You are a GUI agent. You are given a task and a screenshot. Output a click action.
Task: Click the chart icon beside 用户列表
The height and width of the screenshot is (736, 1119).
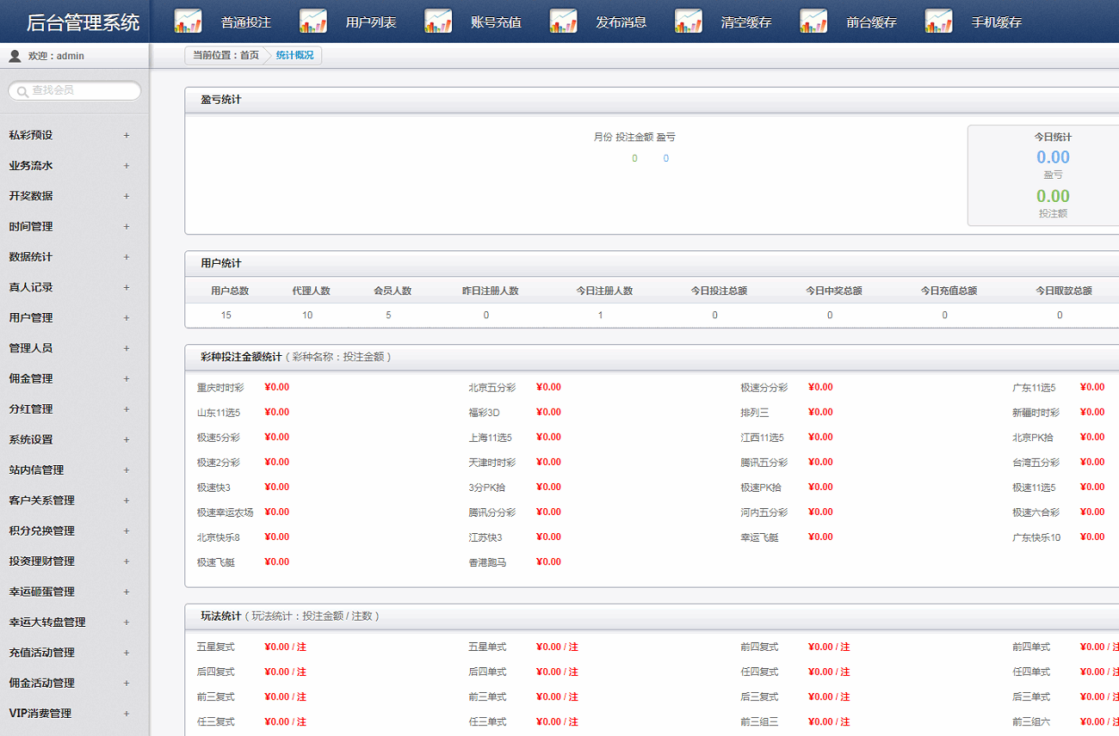[x=313, y=21]
